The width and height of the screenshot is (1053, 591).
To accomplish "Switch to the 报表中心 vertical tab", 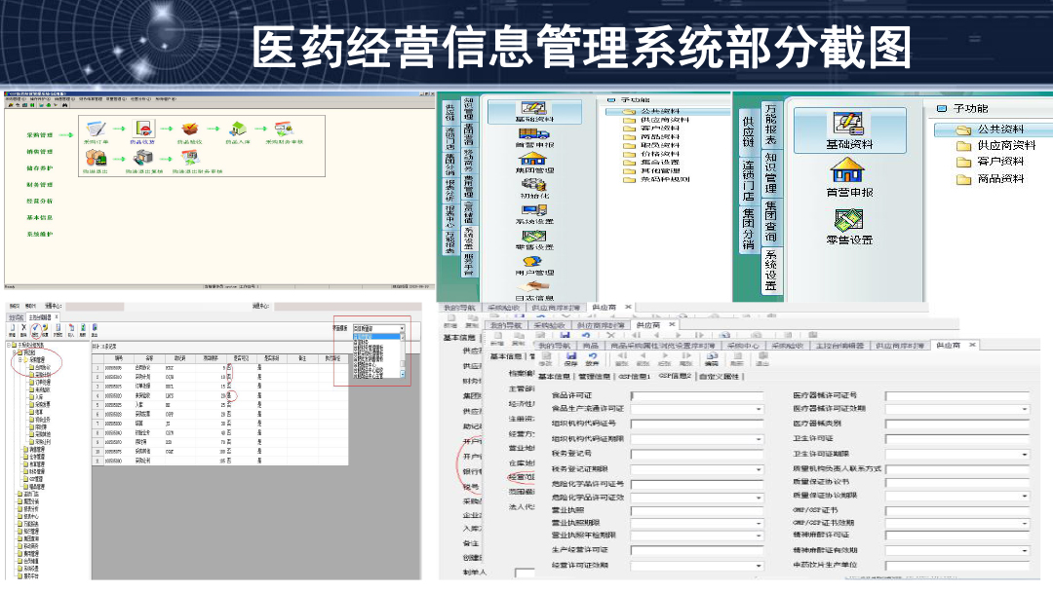I will click(449, 217).
